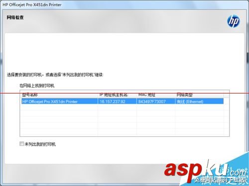
Task: Click the 网络检查 heading text
Action: coord(15,17)
